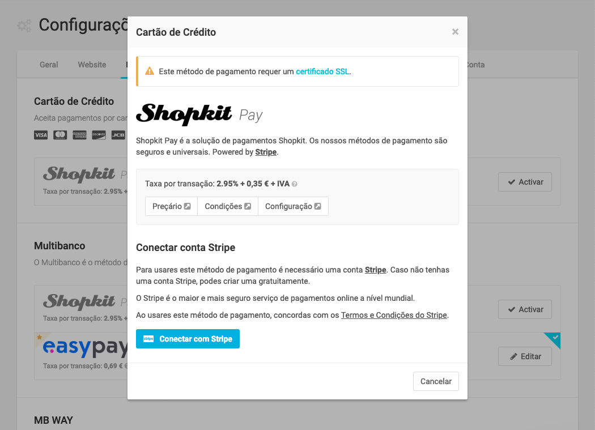Image resolution: width=595 pixels, height=430 pixels.
Task: Open the Preçário external link button
Action: pos(172,206)
